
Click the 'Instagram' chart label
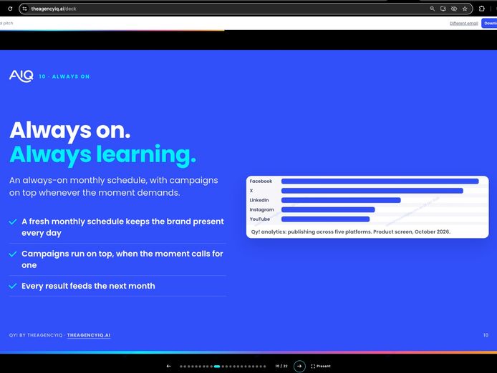261,210
